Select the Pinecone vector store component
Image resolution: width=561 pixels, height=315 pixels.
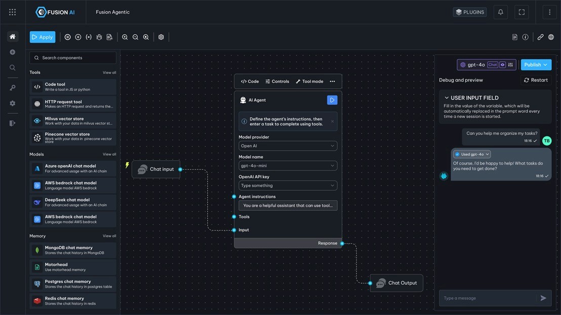[73, 138]
